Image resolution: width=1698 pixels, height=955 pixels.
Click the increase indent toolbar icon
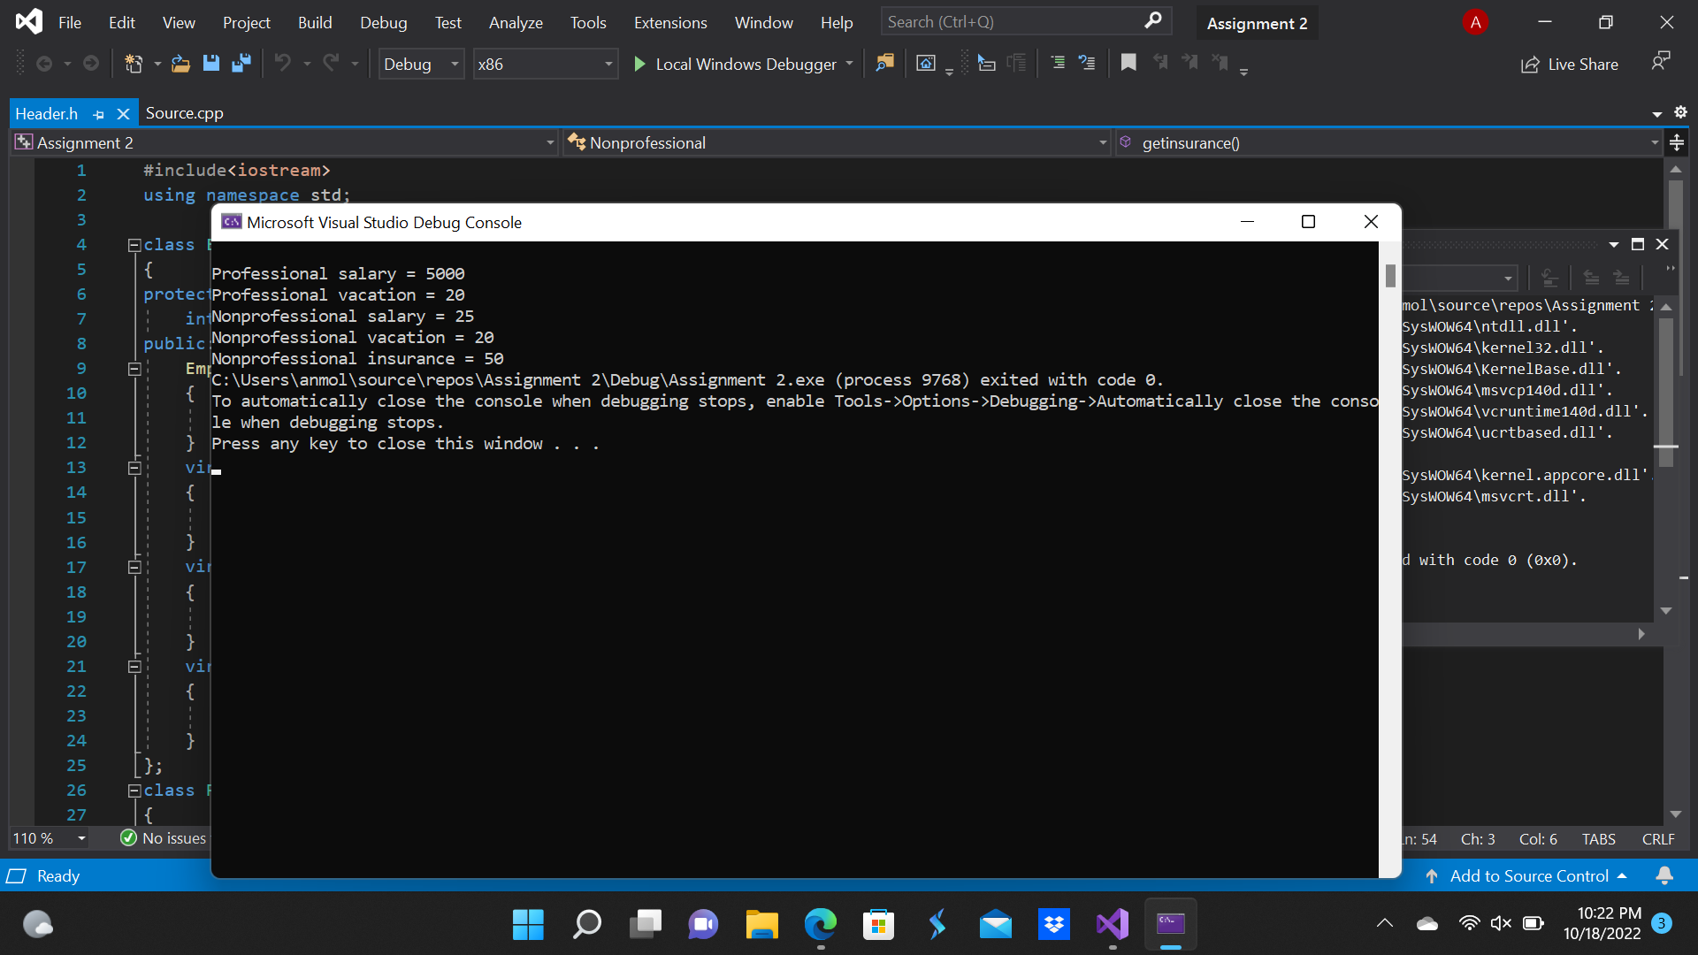pyautogui.click(x=1087, y=63)
